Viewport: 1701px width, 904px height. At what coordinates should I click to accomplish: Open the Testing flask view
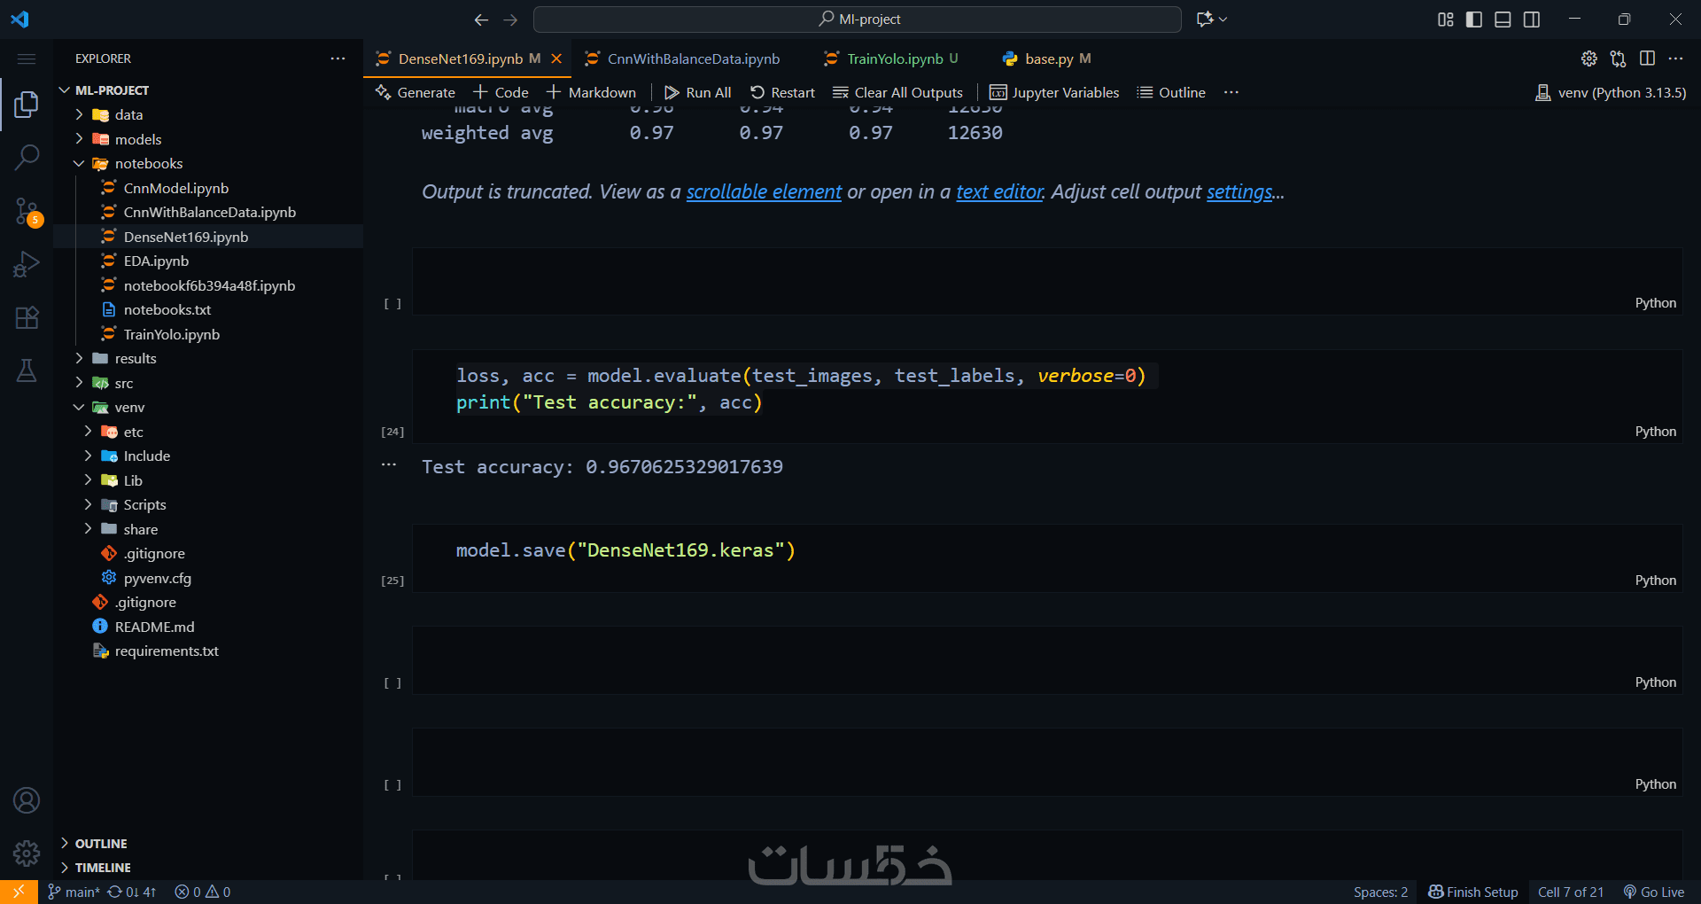click(27, 370)
